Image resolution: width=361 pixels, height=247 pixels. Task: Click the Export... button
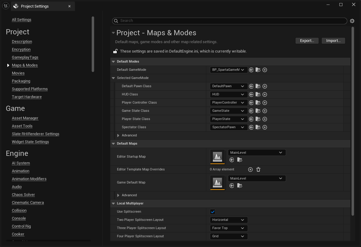click(307, 41)
